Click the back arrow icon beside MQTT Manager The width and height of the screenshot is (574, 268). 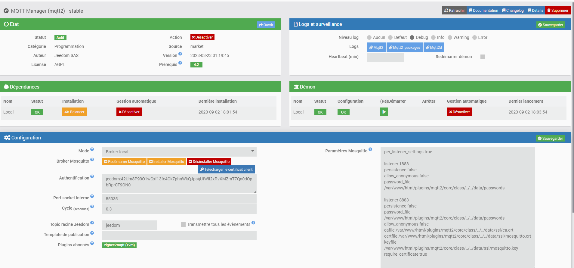pyautogui.click(x=6, y=11)
